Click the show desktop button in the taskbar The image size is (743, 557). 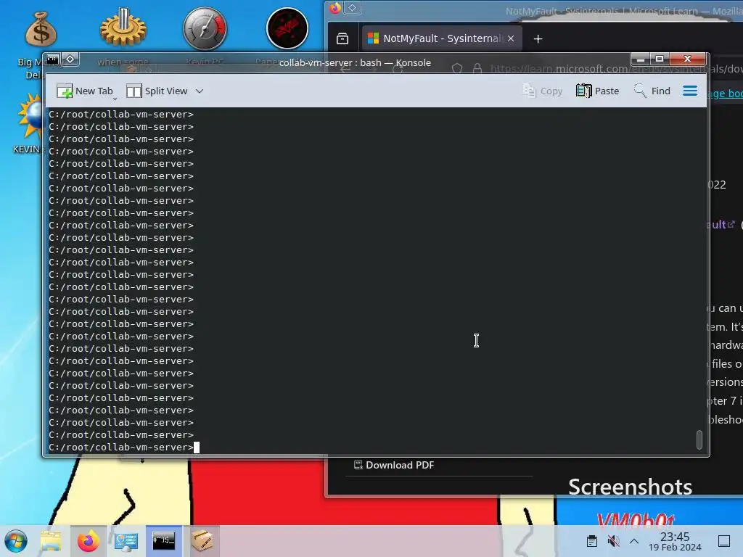point(724,541)
